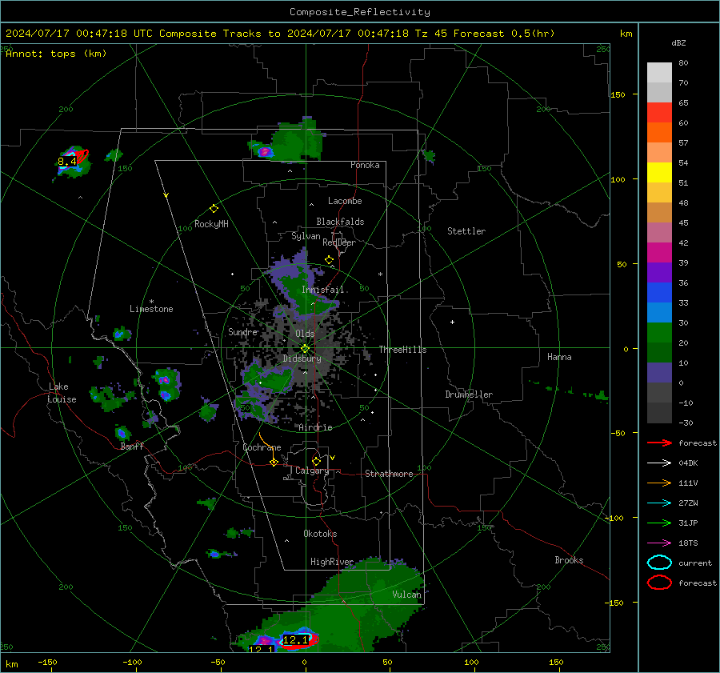Click the red forecast arrow legend icon
Viewport: 720px width, 673px height.
(659, 443)
